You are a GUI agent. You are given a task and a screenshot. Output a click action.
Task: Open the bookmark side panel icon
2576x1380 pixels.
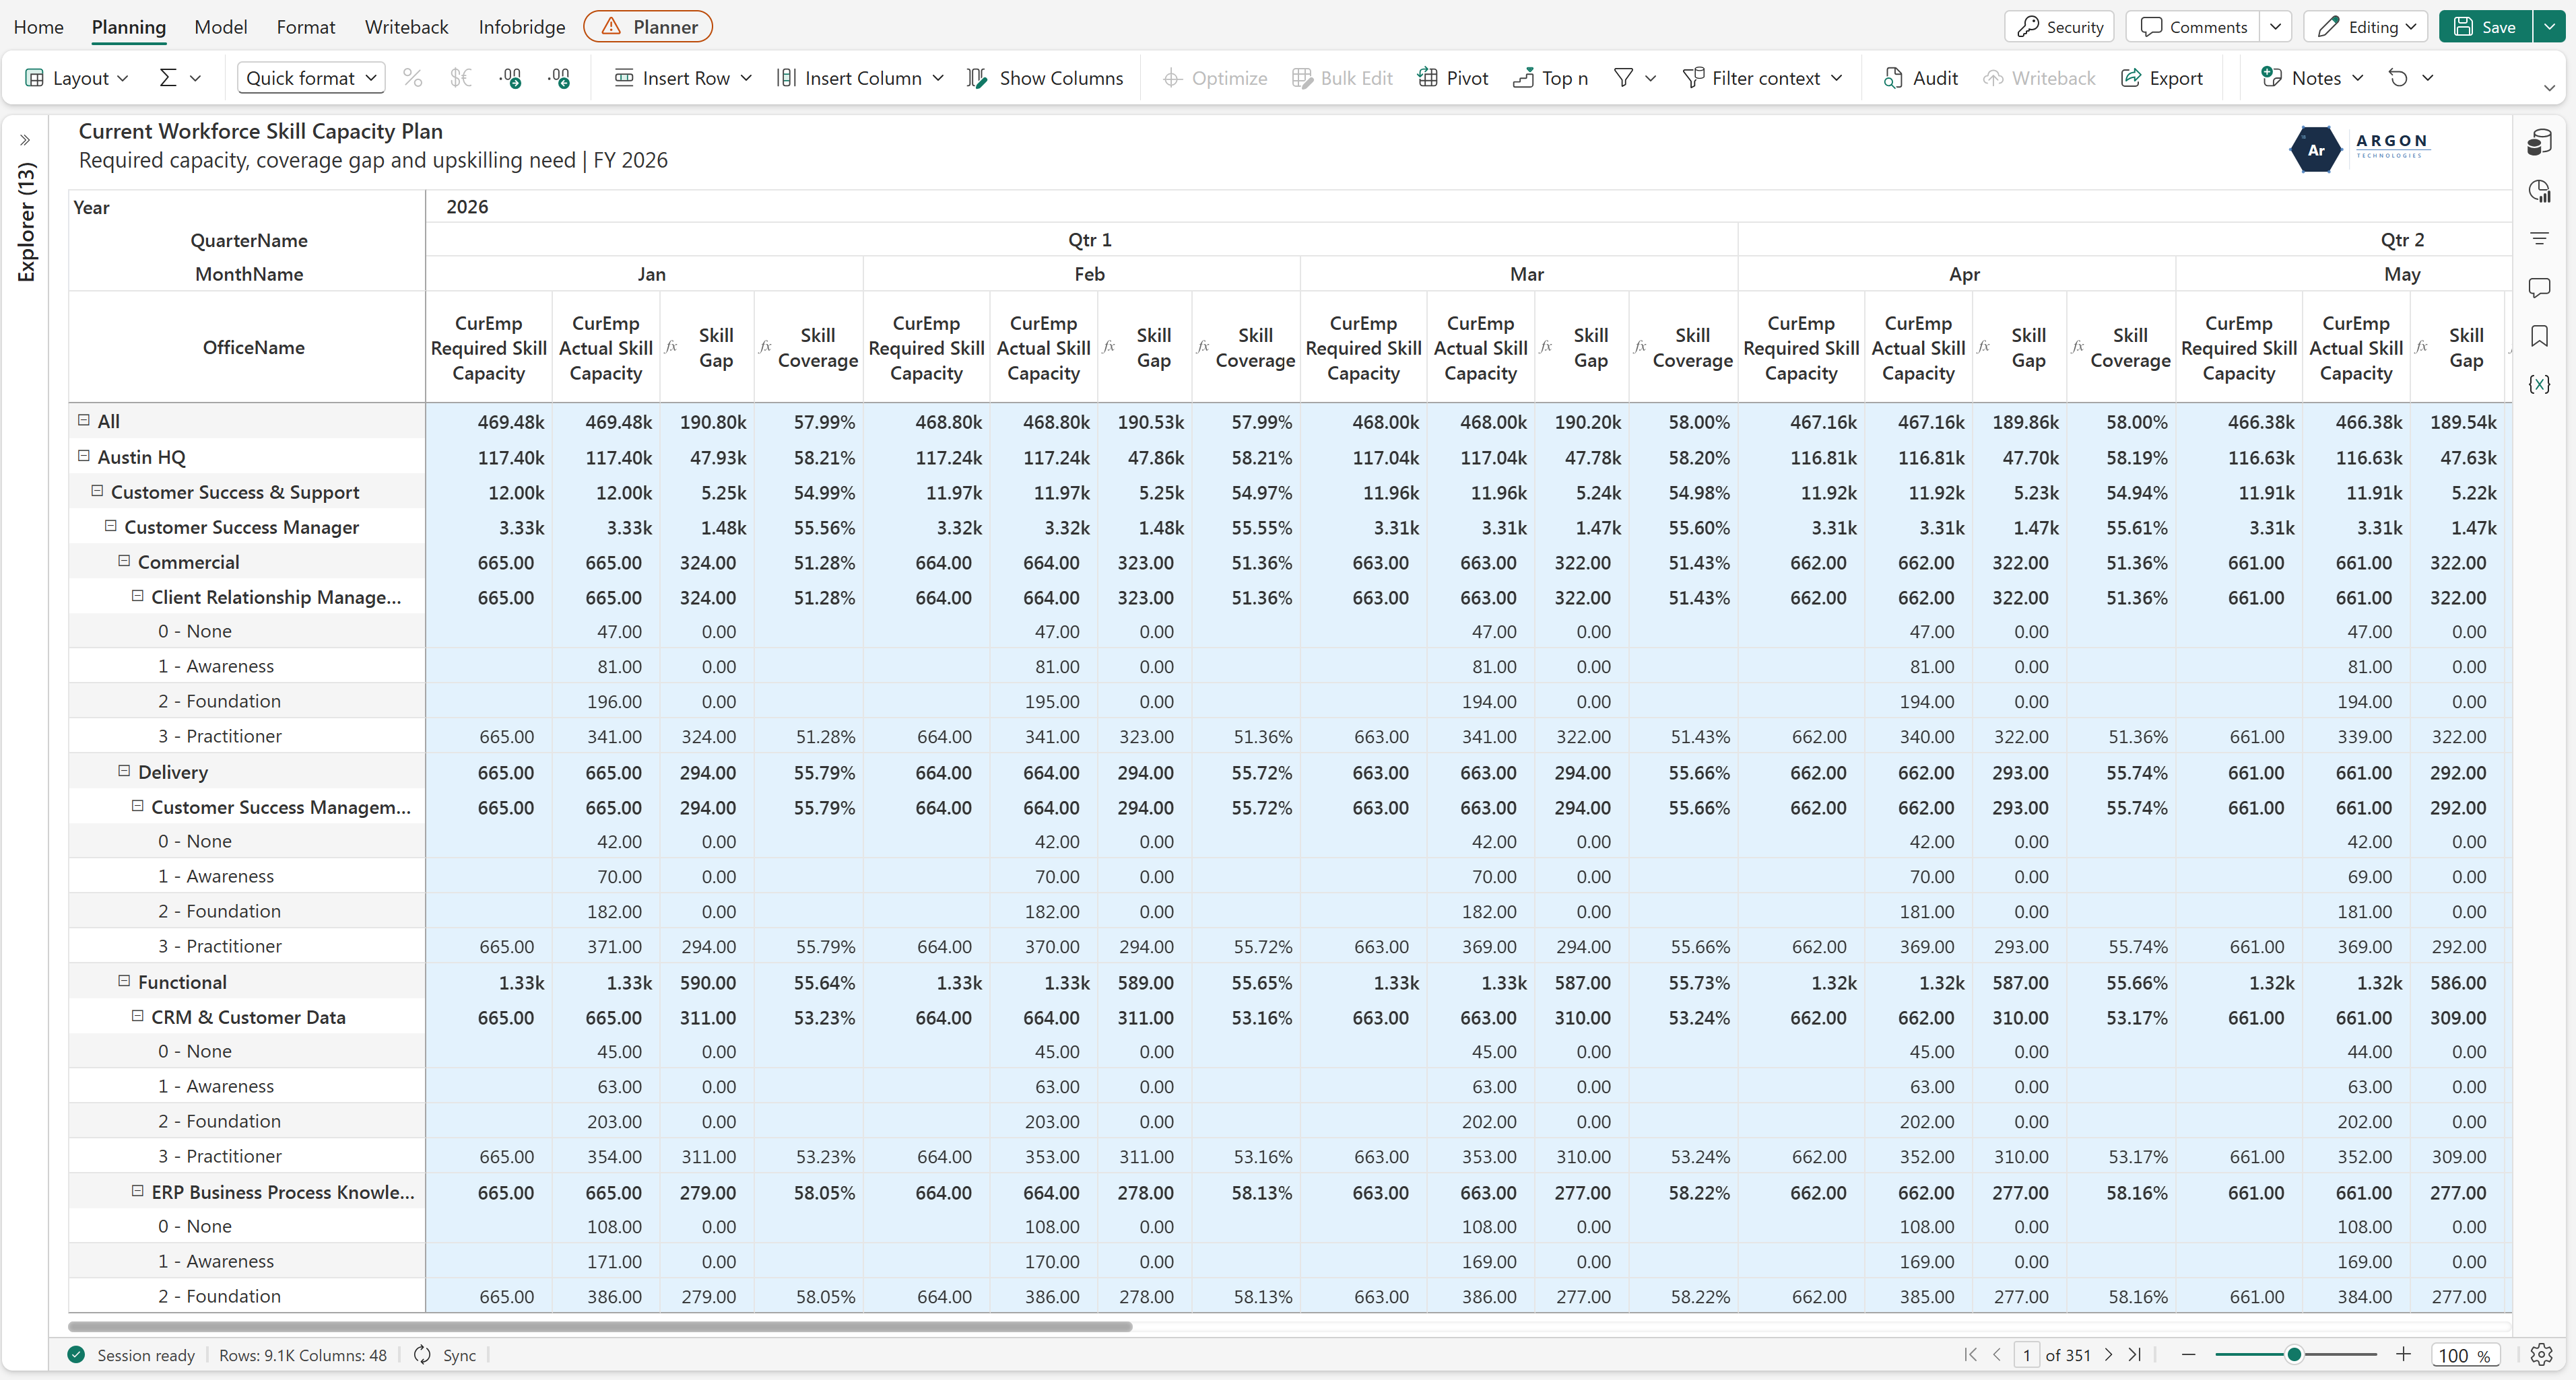click(2539, 336)
